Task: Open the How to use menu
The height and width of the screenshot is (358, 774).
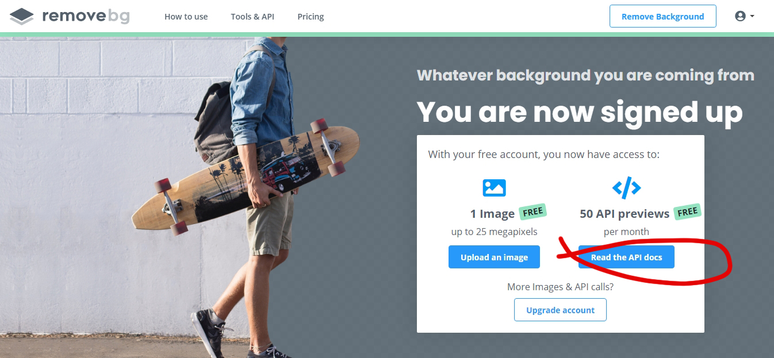Action: [186, 17]
